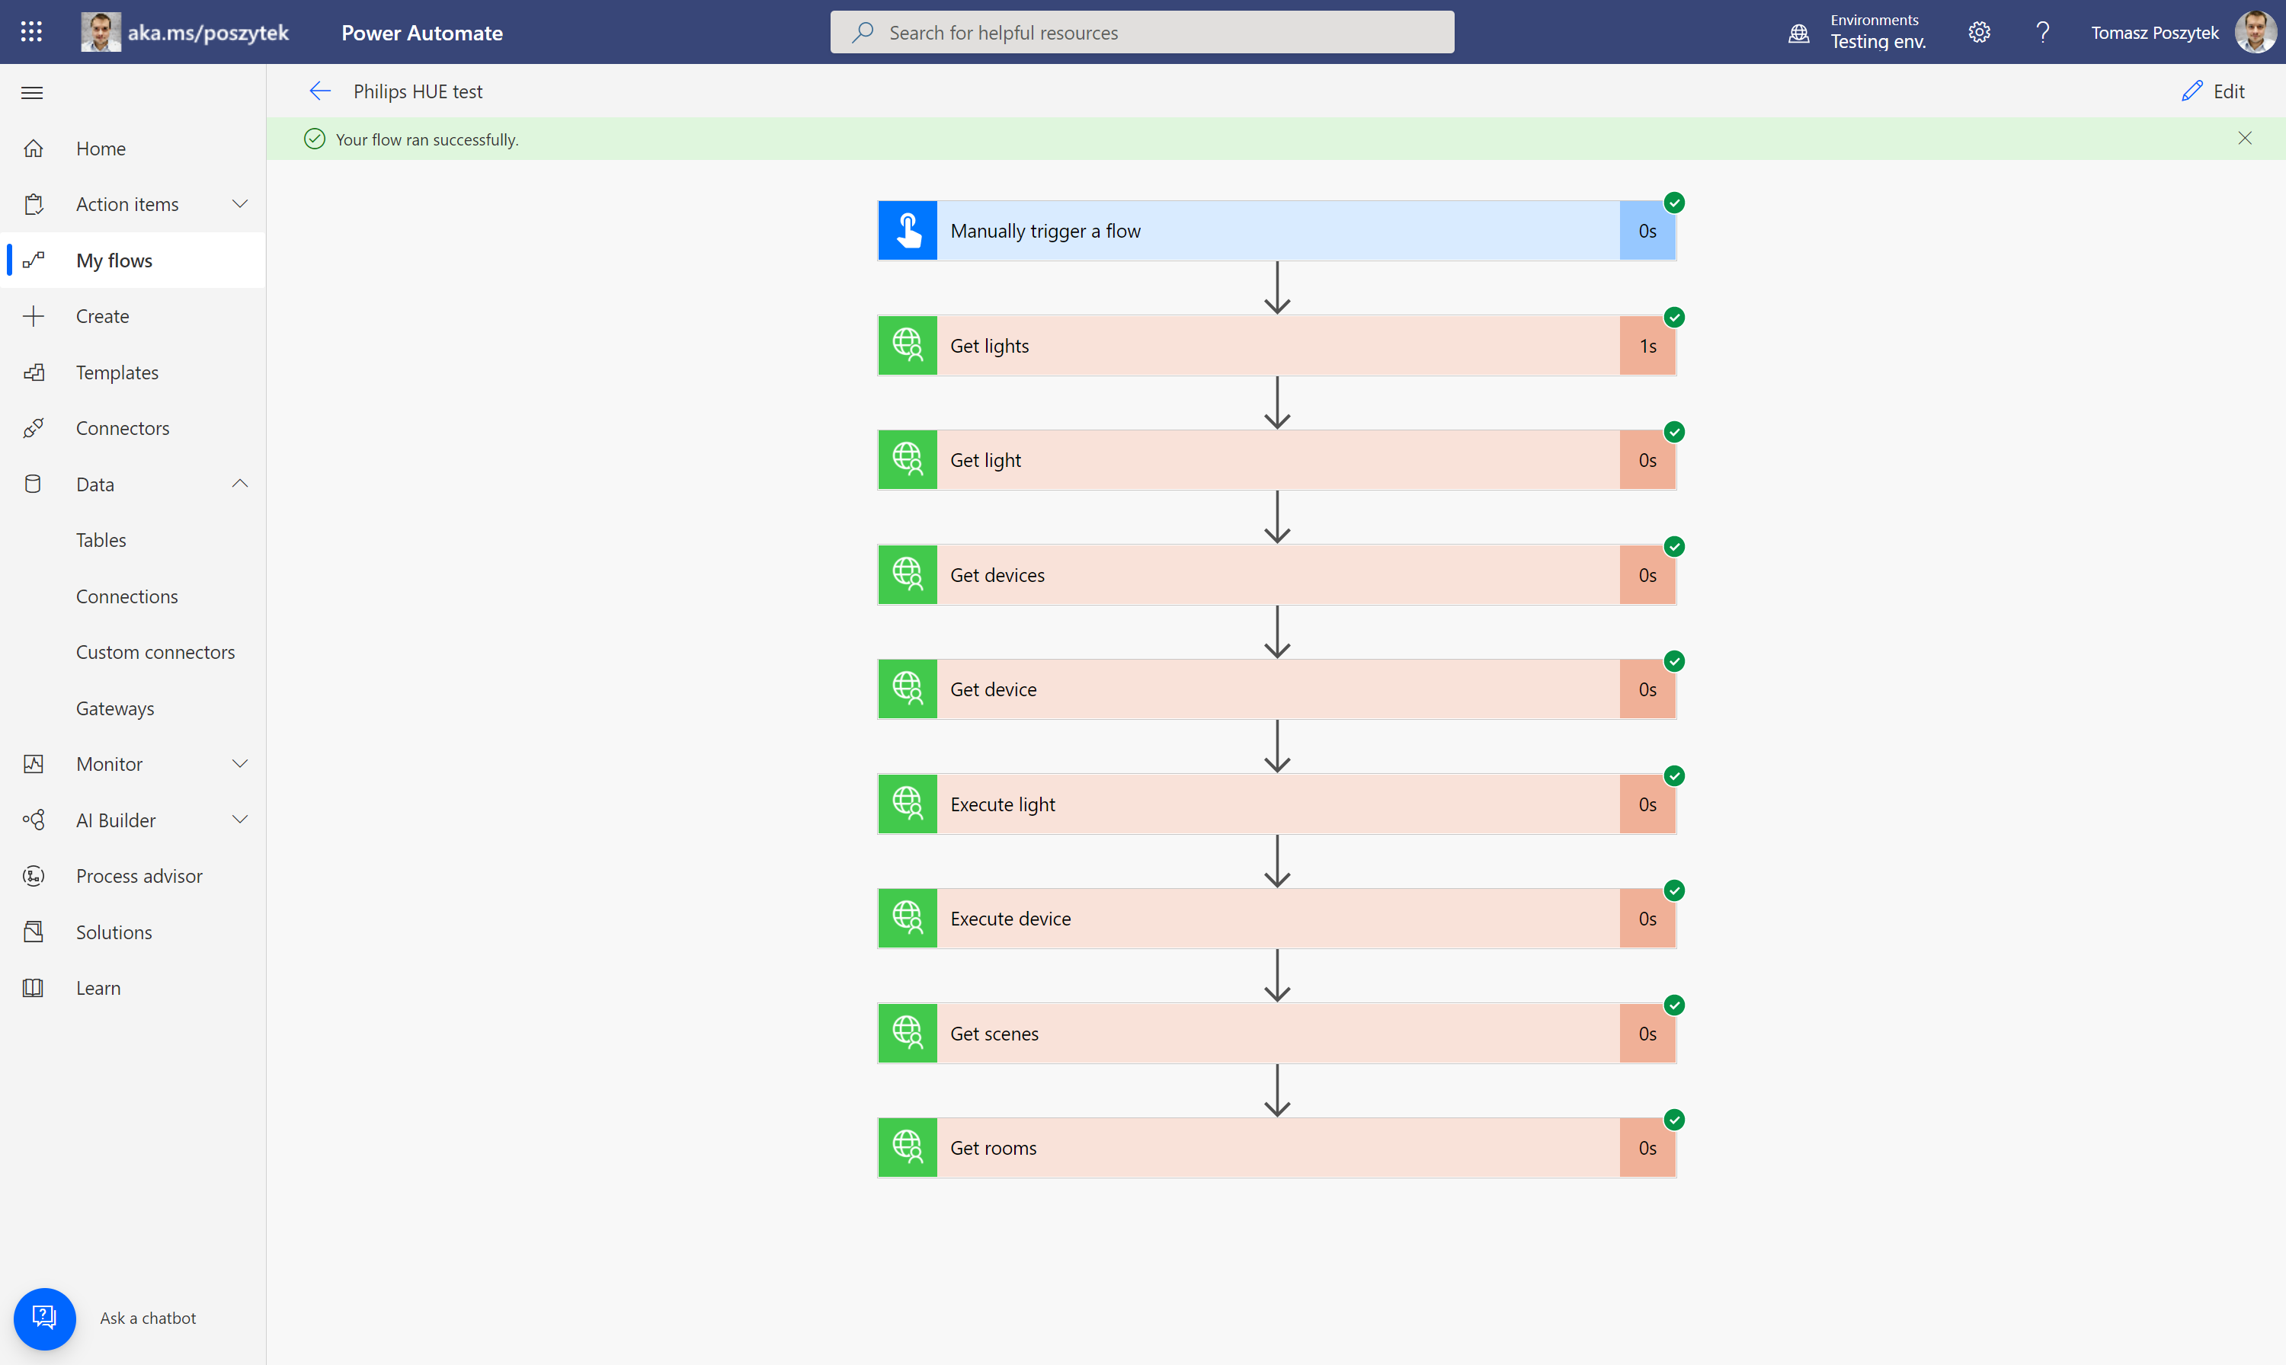
Task: Open the app launcher waffle icon
Action: pos(31,32)
